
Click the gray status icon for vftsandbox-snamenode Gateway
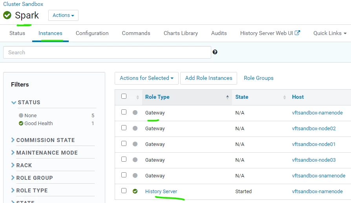pyautogui.click(x=135, y=175)
